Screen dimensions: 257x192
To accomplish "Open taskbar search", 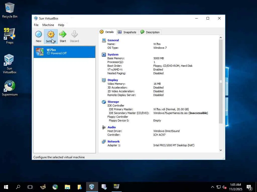I will click(18, 187).
